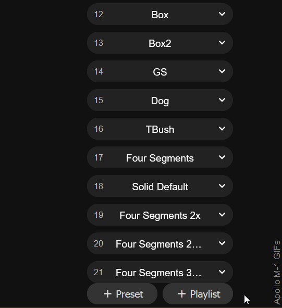Expand the Four Segments 2x chevron
Image resolution: width=282 pixels, height=308 pixels.
pyautogui.click(x=222, y=215)
